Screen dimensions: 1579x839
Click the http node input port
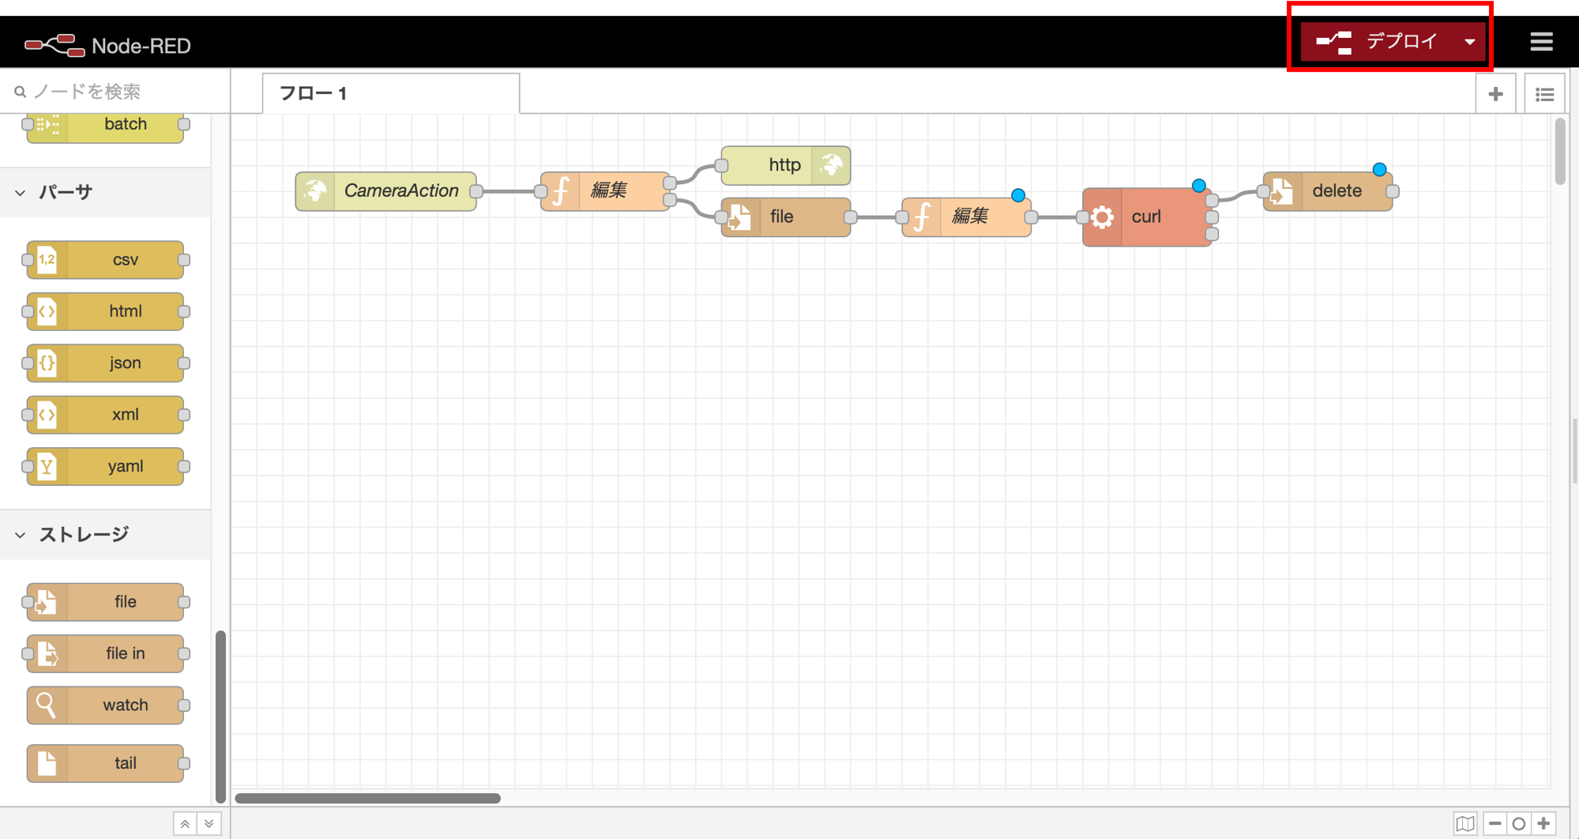coord(721,165)
